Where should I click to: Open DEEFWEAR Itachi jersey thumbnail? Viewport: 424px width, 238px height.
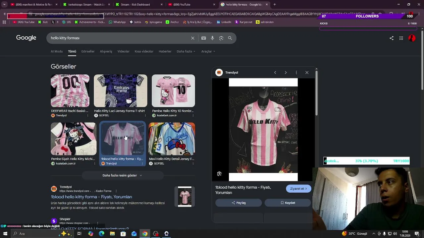point(70,91)
